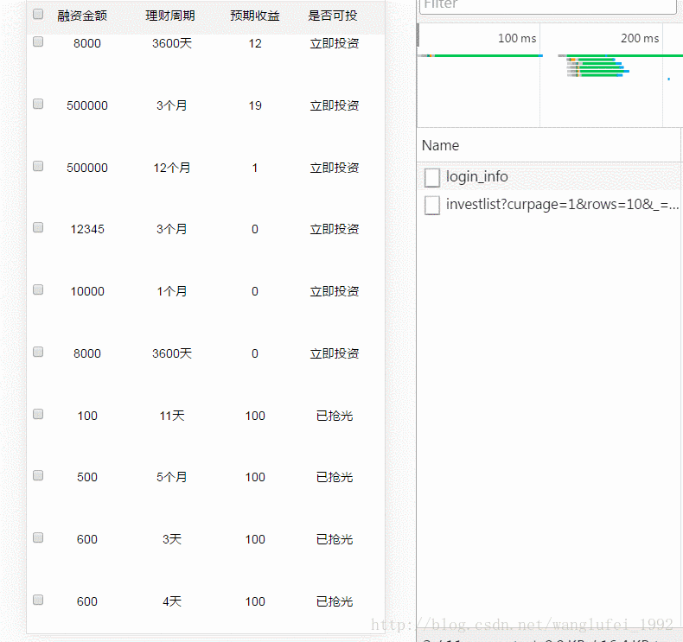The height and width of the screenshot is (642, 683).
Task: Click the 12个月 period cell
Action: pos(172,168)
